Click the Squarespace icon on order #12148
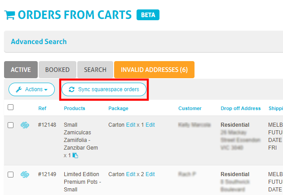 [x=25, y=125]
